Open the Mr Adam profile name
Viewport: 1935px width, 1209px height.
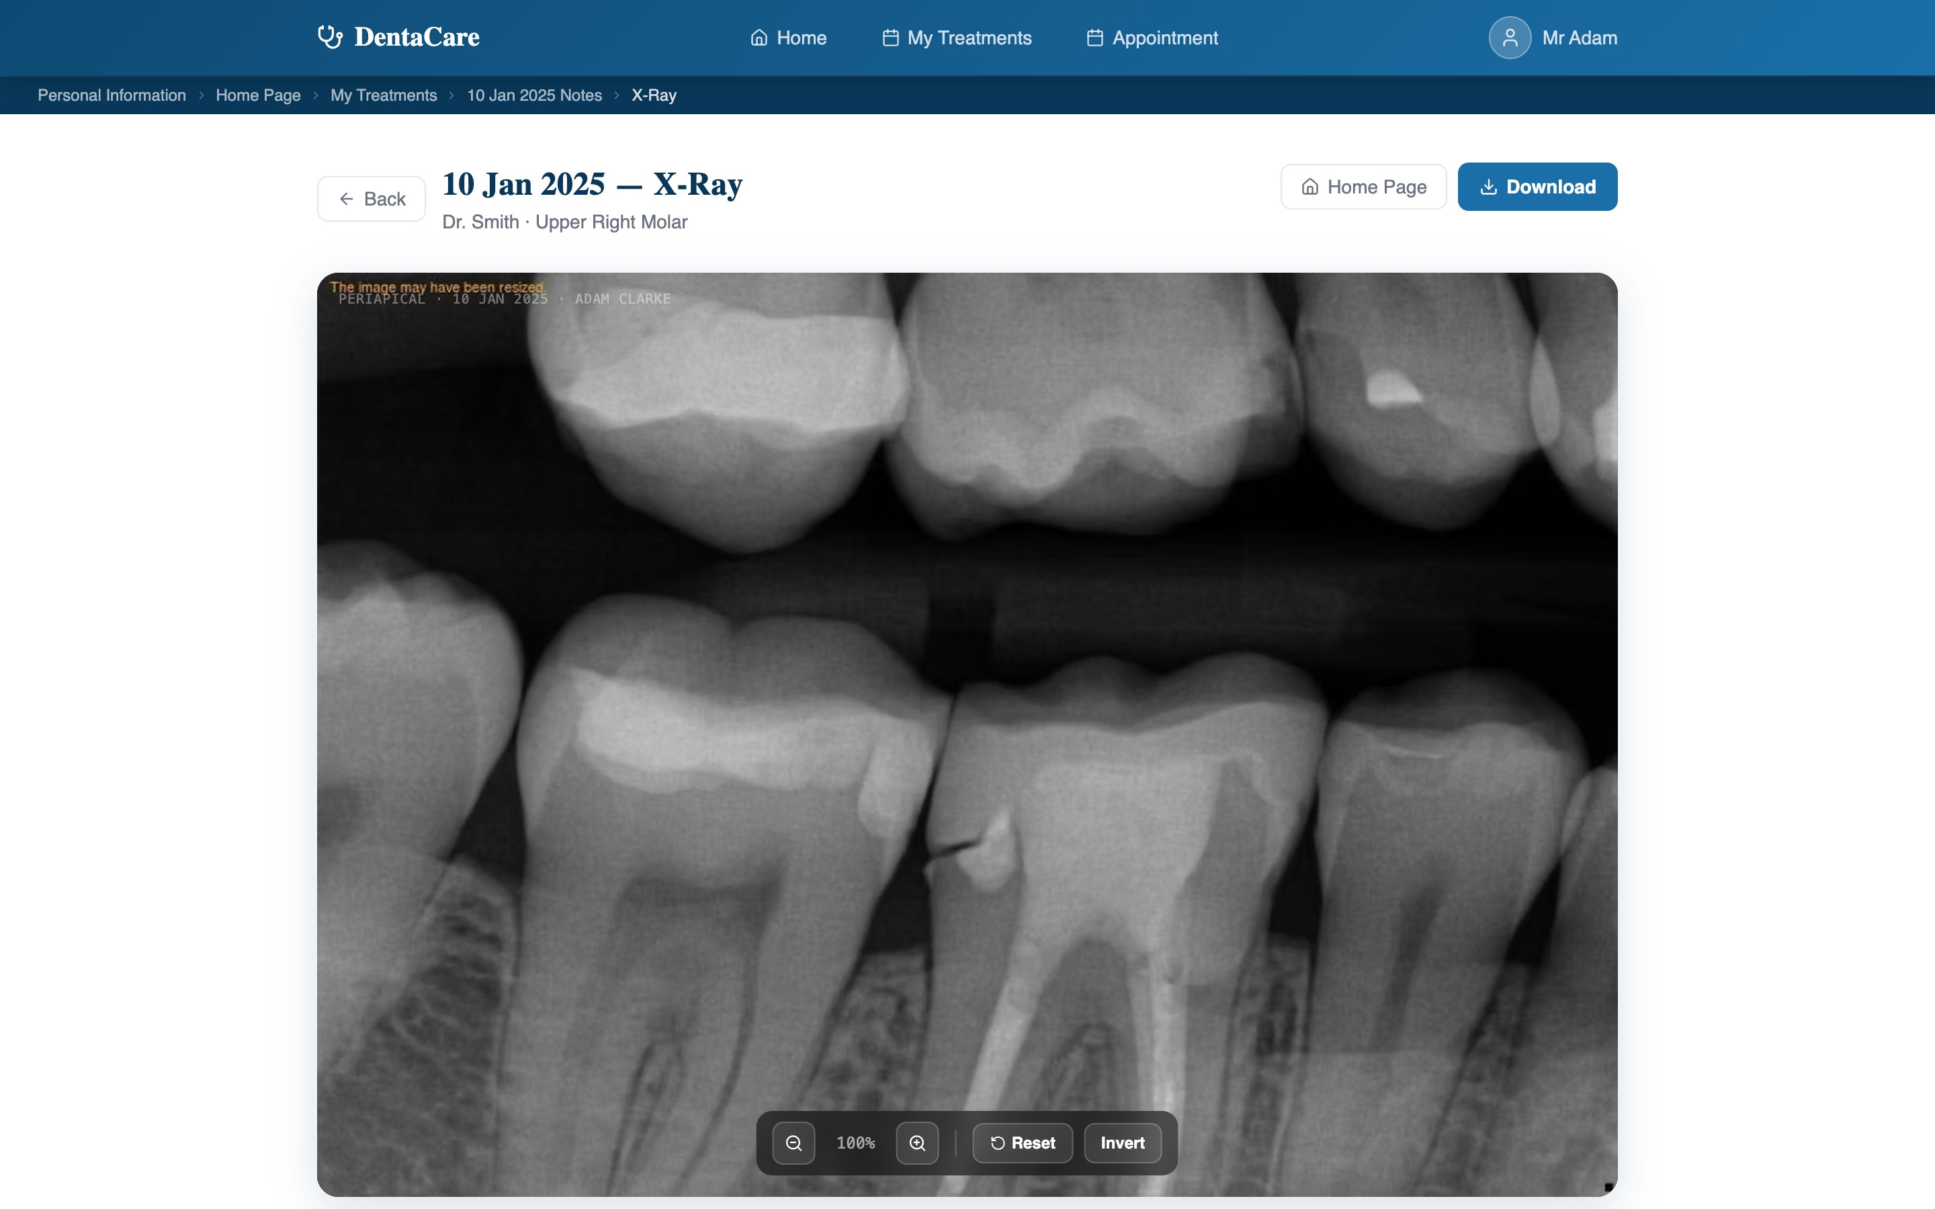1579,38
